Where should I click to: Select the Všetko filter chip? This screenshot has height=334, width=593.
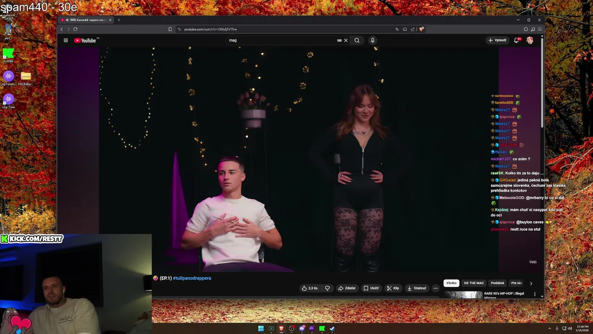[451, 283]
